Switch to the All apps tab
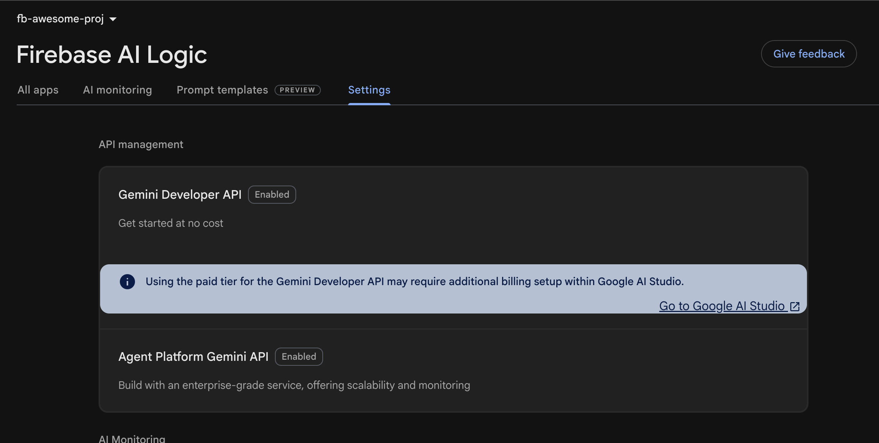This screenshot has width=879, height=443. coord(38,90)
